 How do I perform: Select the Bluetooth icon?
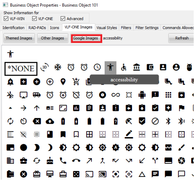click(x=168, y=121)
